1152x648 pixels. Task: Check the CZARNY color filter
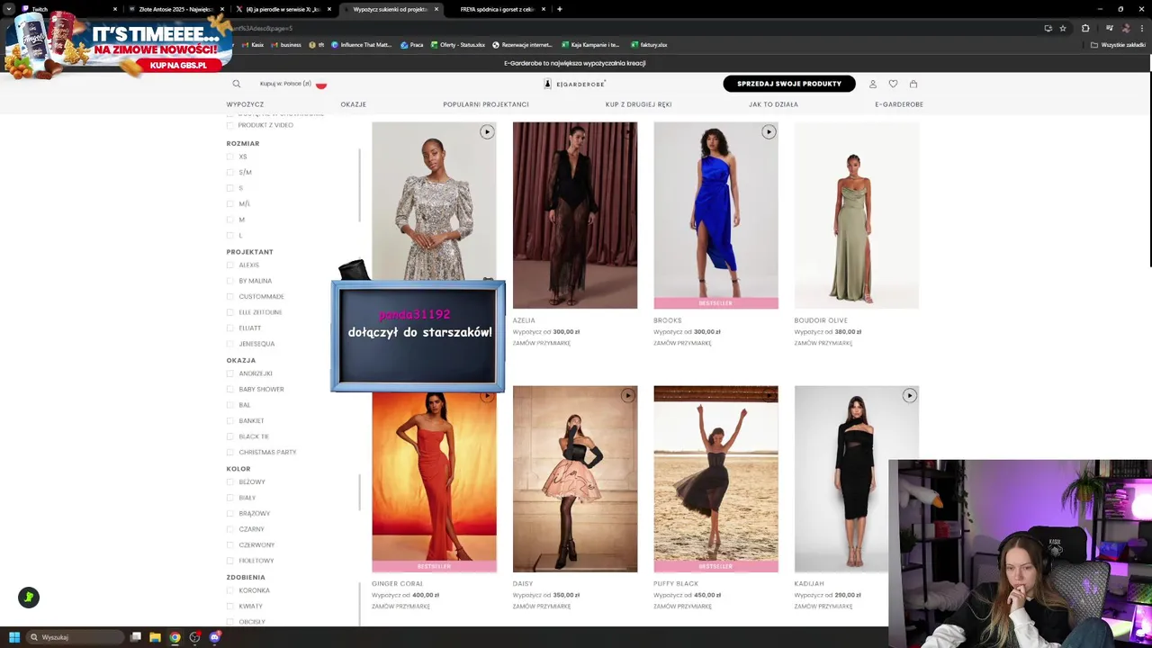[x=230, y=529]
